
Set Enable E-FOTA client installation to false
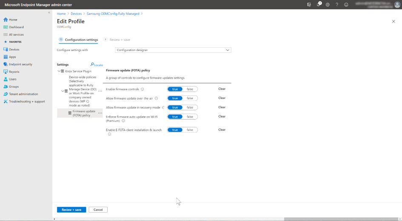190,130
